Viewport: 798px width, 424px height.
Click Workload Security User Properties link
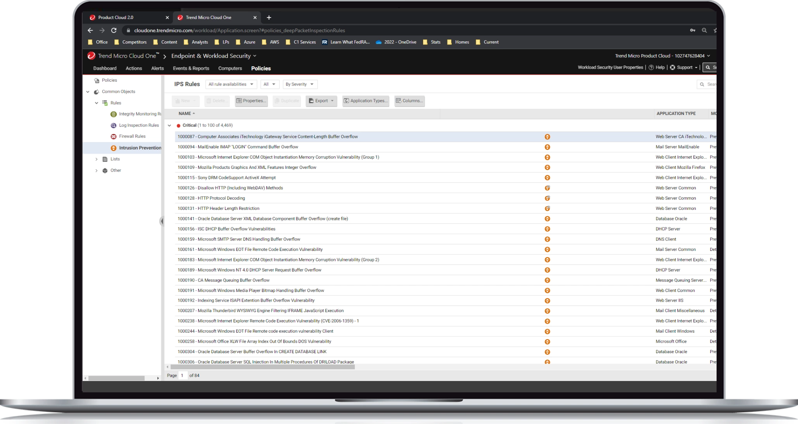tap(610, 67)
